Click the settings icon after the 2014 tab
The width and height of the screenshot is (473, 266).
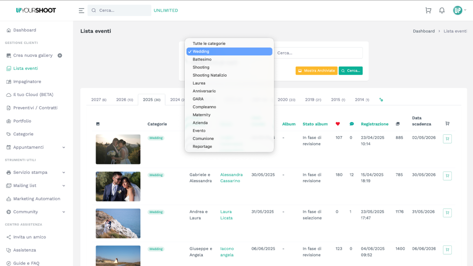[x=381, y=100]
